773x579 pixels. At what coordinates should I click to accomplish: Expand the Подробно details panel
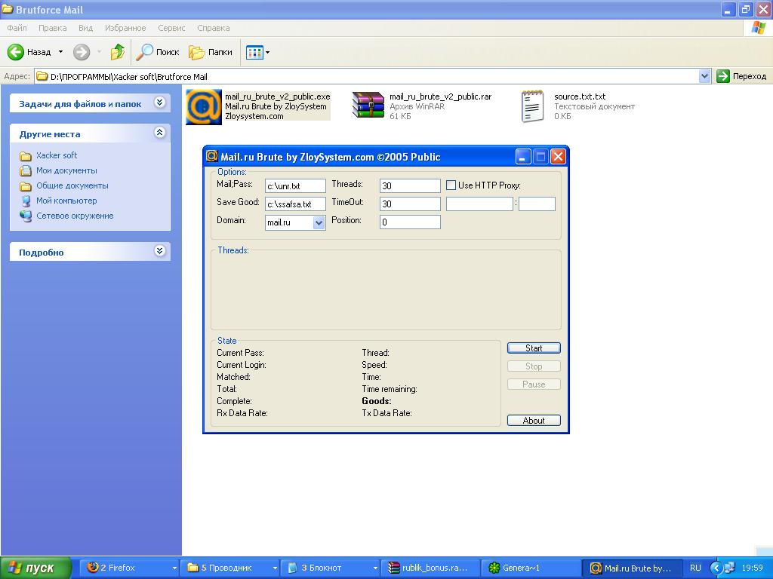159,251
